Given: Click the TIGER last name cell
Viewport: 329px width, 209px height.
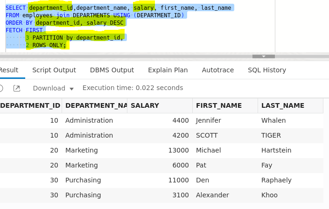Looking at the screenshot, I should click(x=271, y=135).
